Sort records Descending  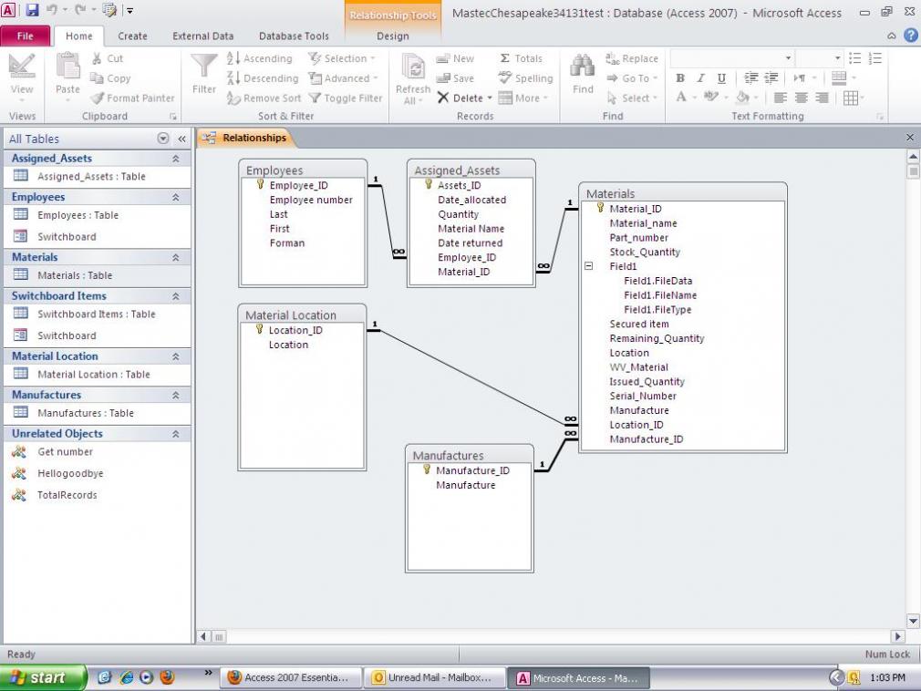click(x=263, y=78)
